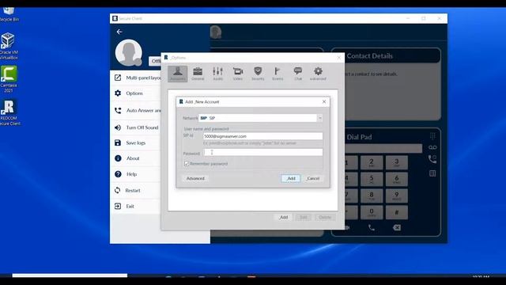Viewport: 506px width, 285px height.
Task: Click the Advanced button in Add New Account
Action: pyautogui.click(x=195, y=178)
